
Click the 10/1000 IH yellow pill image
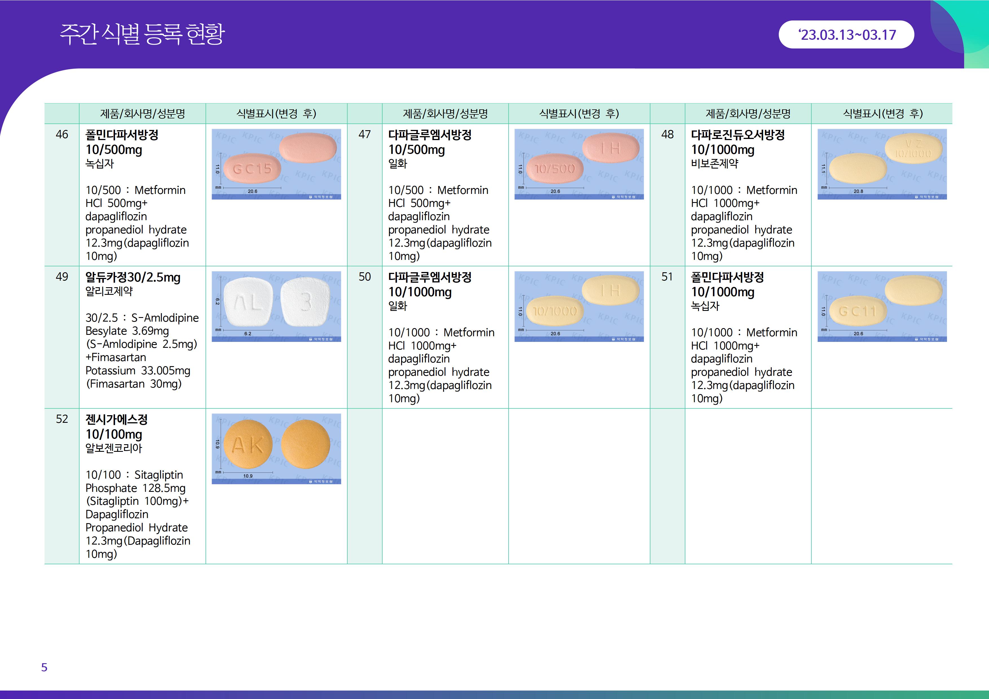579,306
